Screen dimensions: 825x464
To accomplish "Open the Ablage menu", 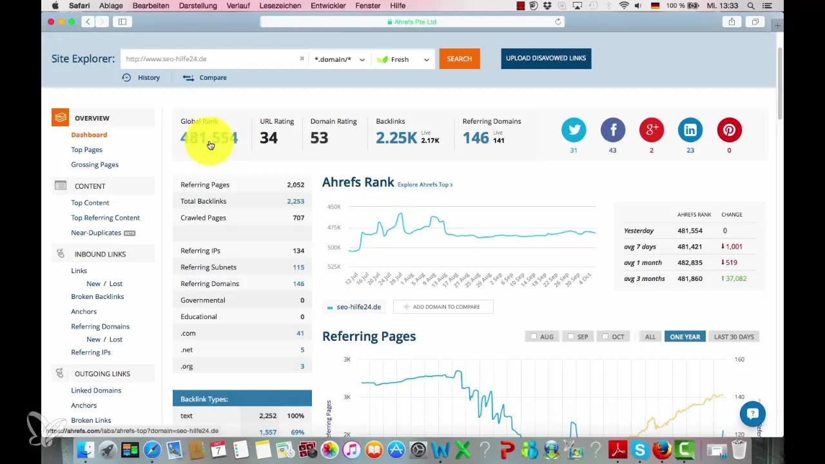I will click(x=112, y=6).
